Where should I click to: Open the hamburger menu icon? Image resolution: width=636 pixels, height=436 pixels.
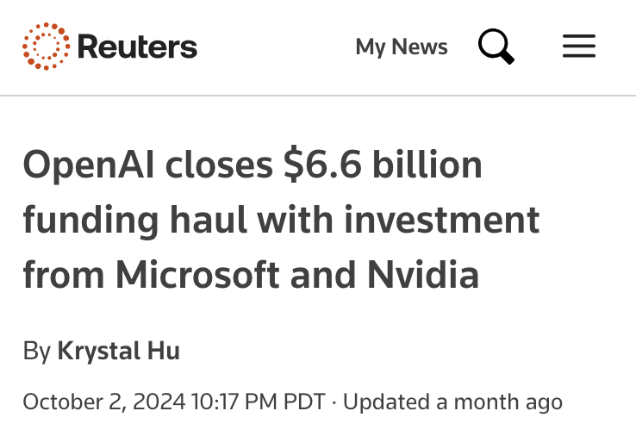pyautogui.click(x=579, y=46)
